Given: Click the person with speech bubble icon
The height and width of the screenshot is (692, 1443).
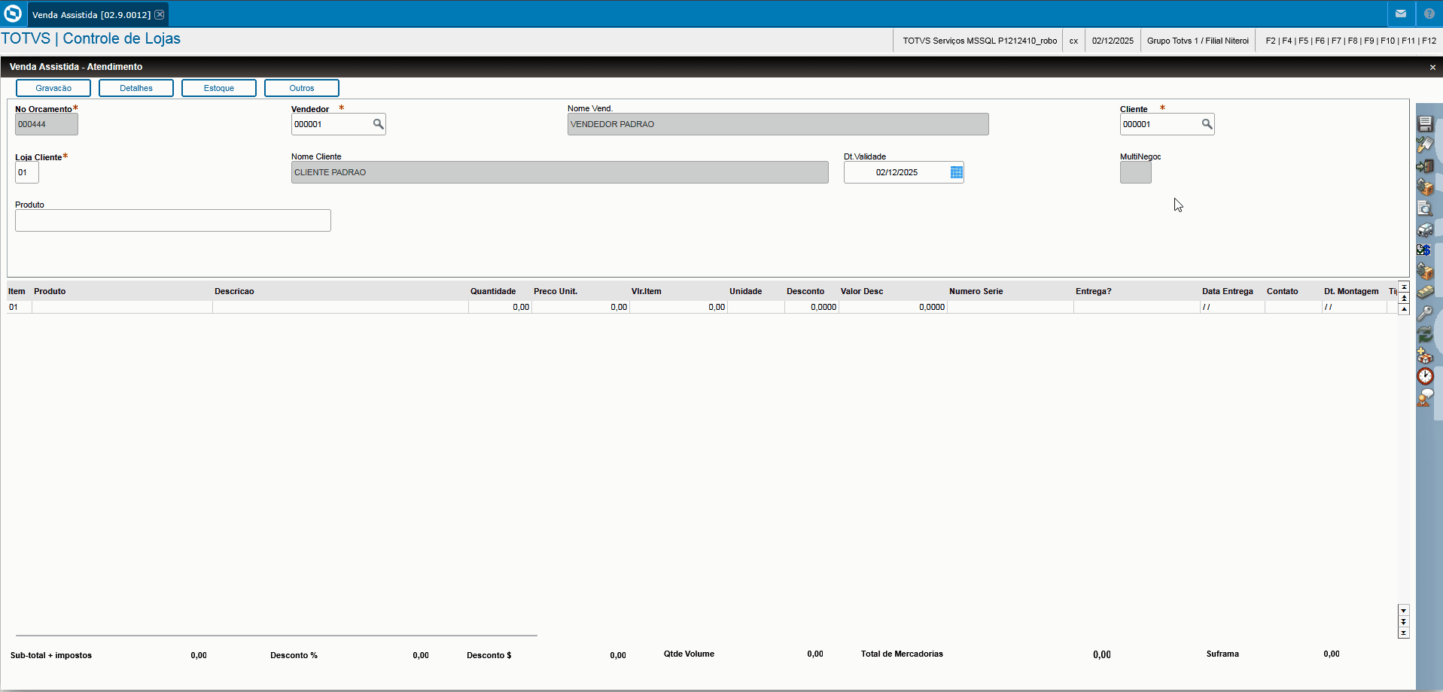Looking at the screenshot, I should tap(1425, 397).
